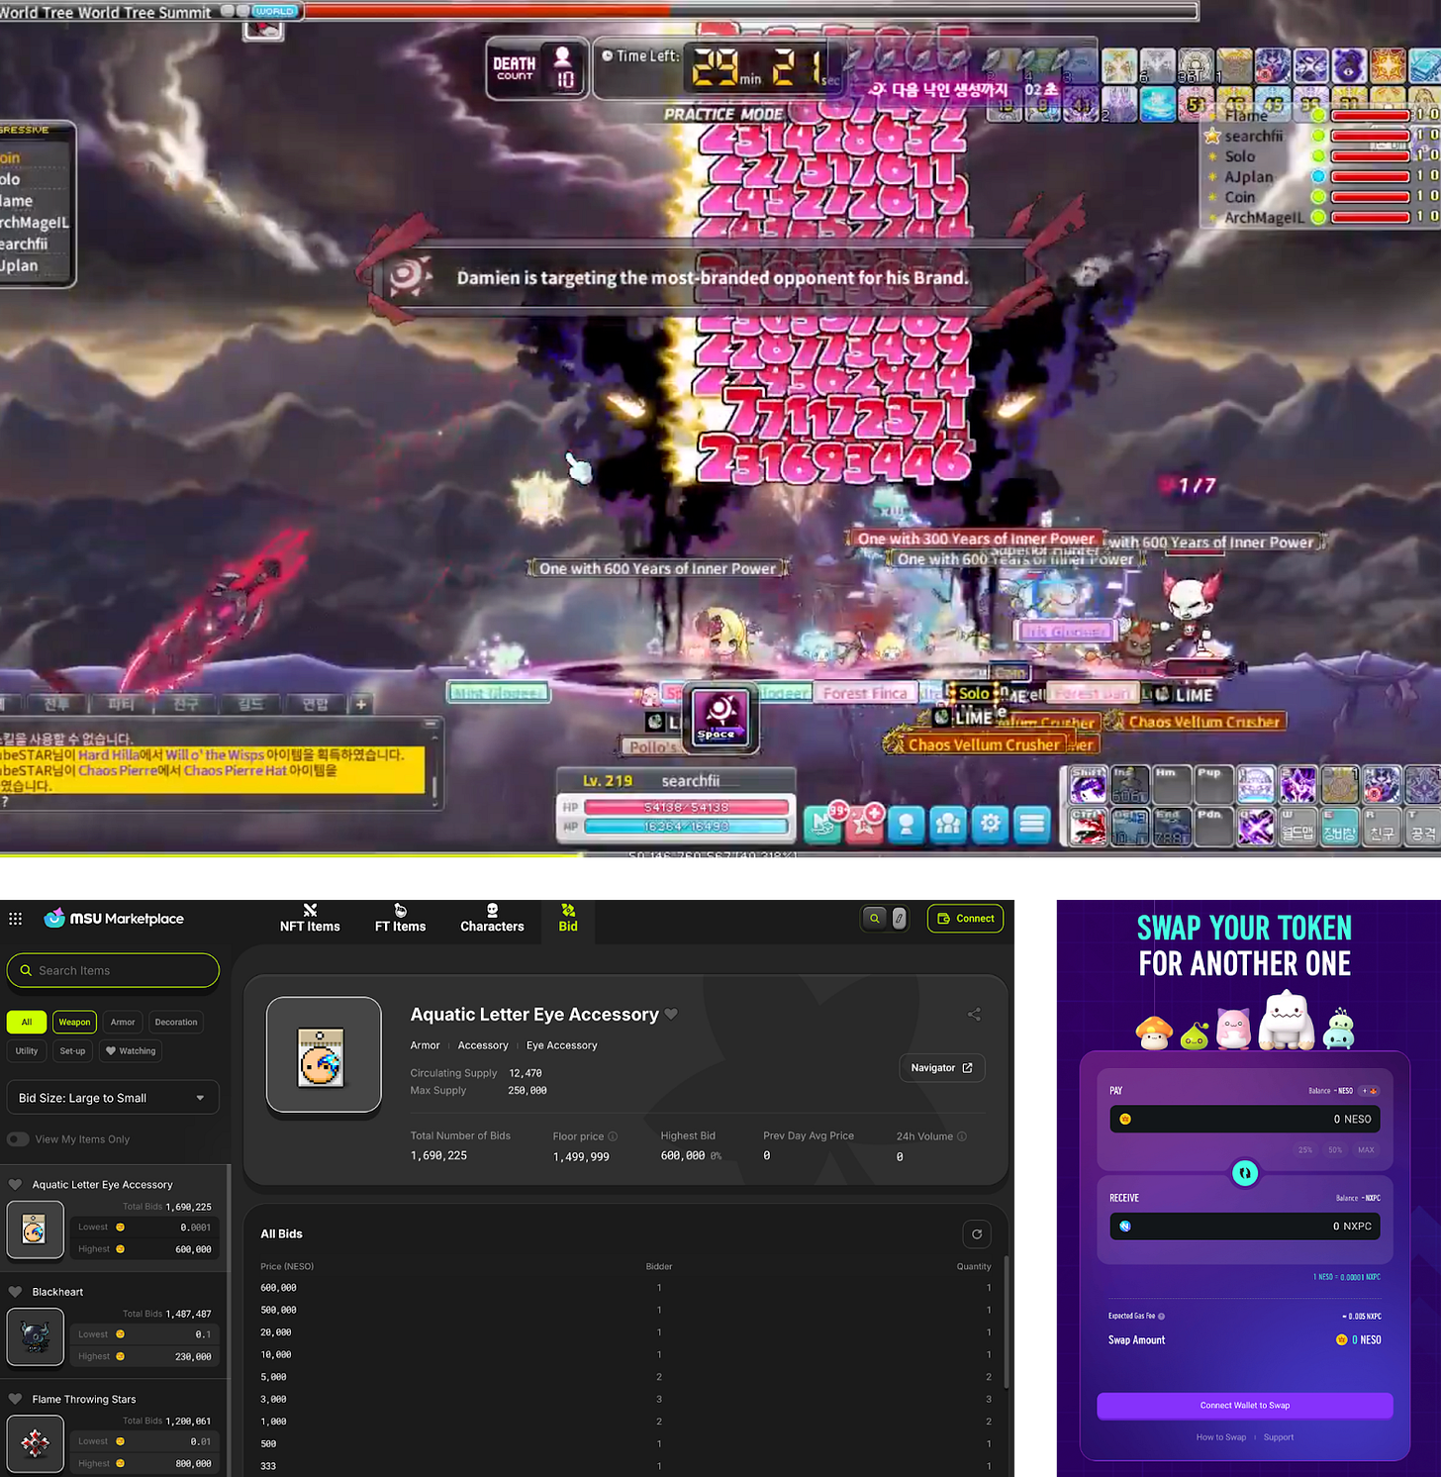Add NESO token to MetaMask wallet
1441x1477 pixels.
pos(1370,1091)
